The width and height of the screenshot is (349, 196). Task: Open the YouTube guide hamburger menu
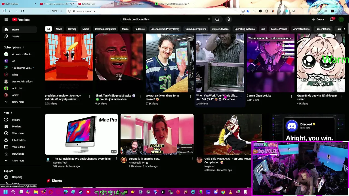(6, 19)
